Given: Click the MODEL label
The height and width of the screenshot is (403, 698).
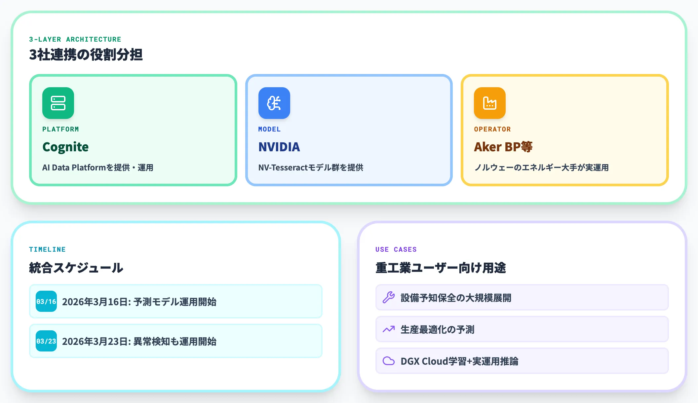Looking at the screenshot, I should (269, 129).
